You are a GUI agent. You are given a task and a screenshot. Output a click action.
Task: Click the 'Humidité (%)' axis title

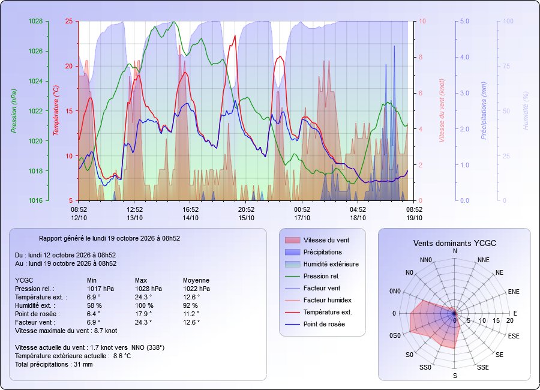tap(526, 110)
